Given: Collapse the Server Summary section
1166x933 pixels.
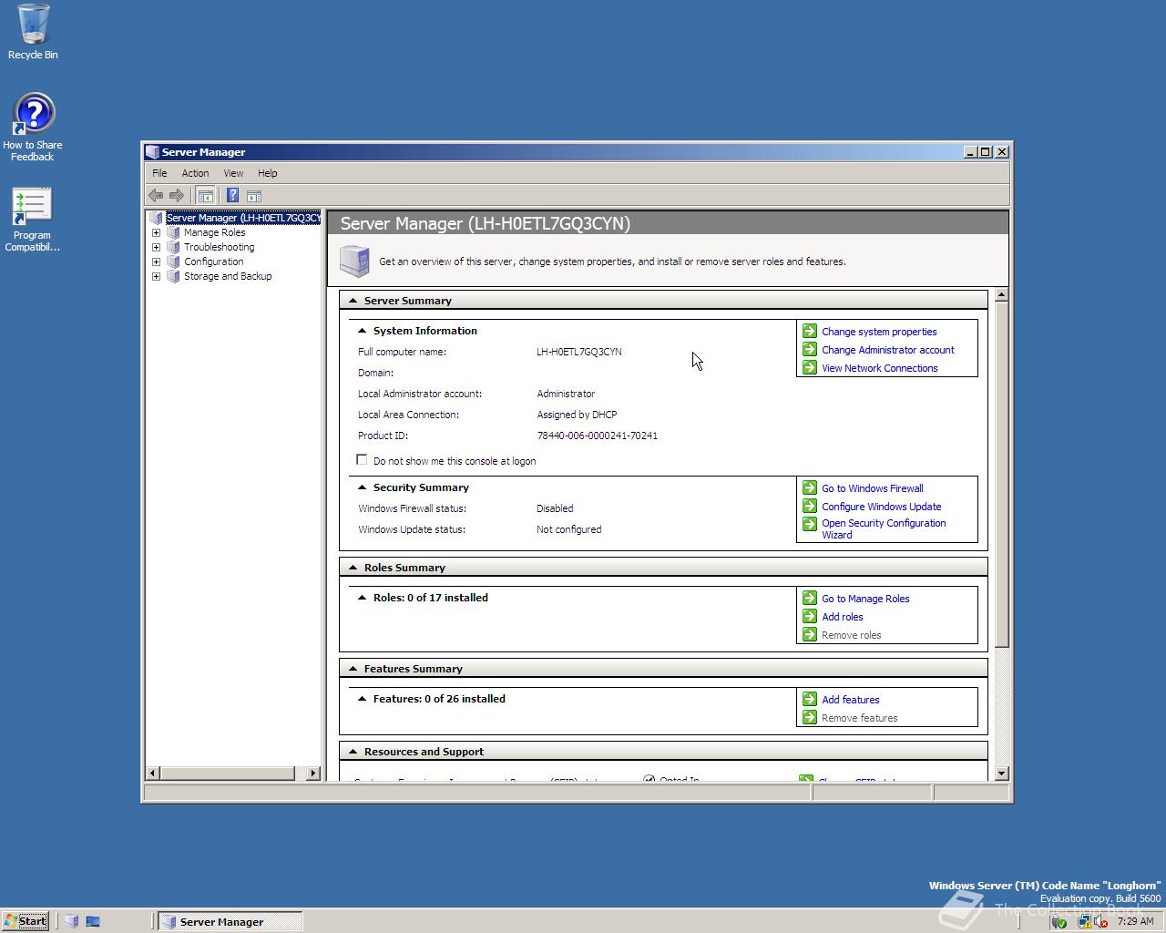Looking at the screenshot, I should (x=353, y=300).
